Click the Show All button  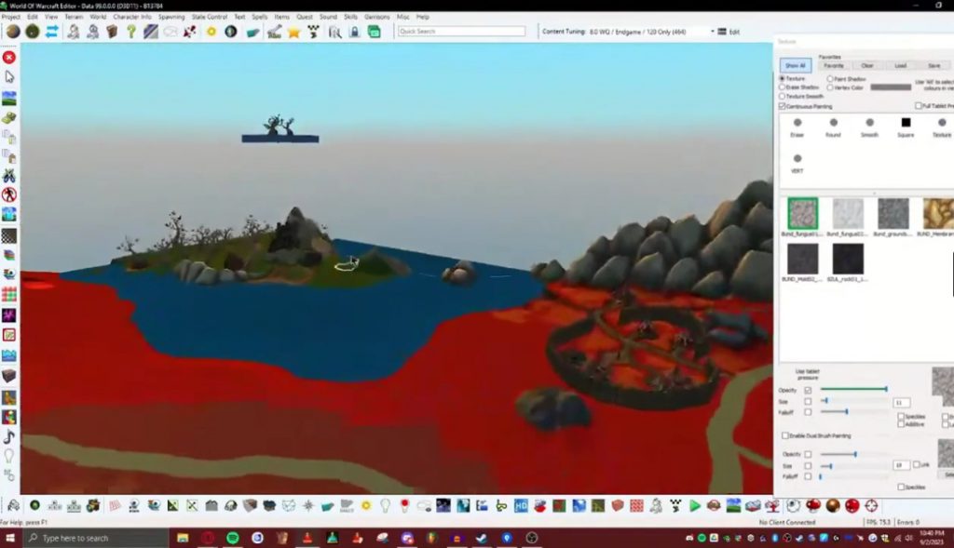click(x=796, y=66)
